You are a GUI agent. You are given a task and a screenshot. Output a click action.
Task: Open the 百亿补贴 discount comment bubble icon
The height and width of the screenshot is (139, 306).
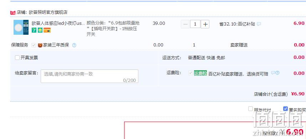point(259,24)
